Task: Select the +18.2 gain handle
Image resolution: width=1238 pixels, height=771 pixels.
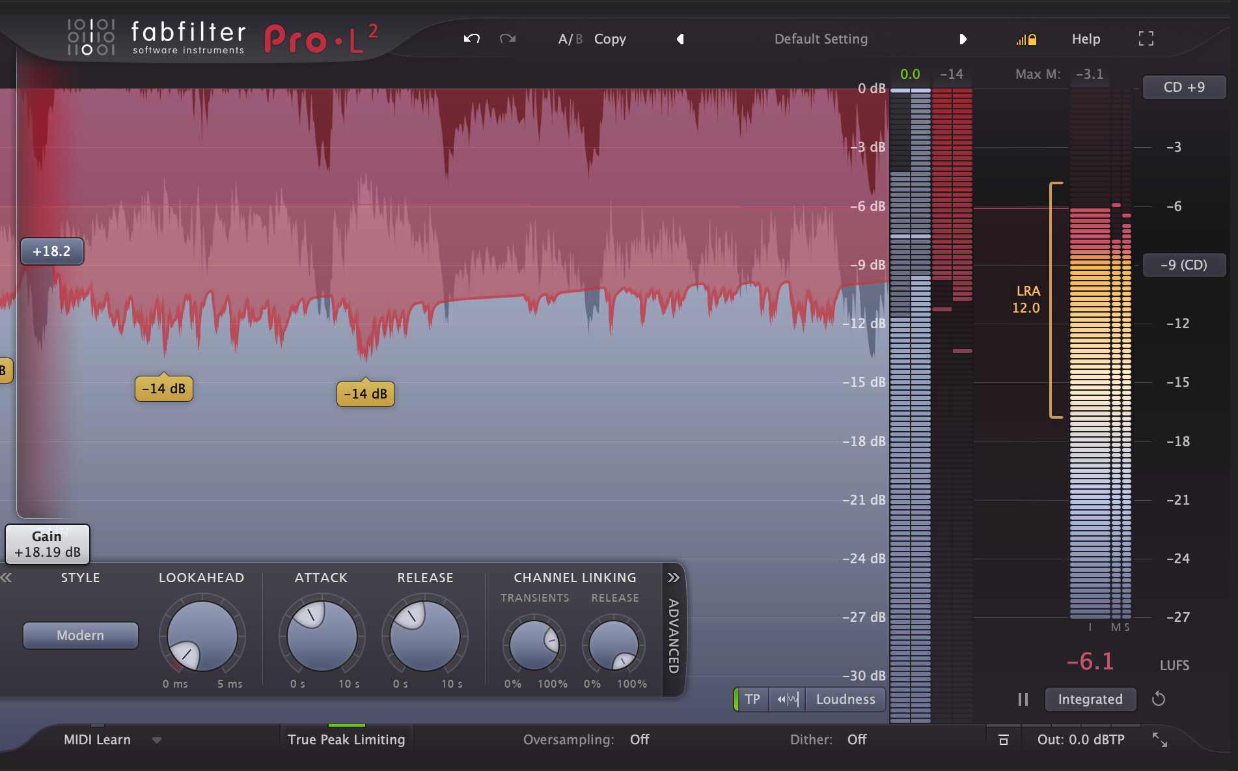Action: coord(52,251)
